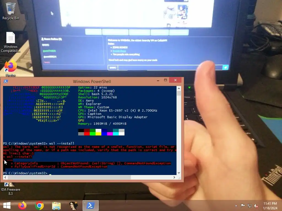This screenshot has width=282, height=211.
Task: Click the 'GPU: Microsoft Basic Display Adapter' line
Action: click(113, 117)
